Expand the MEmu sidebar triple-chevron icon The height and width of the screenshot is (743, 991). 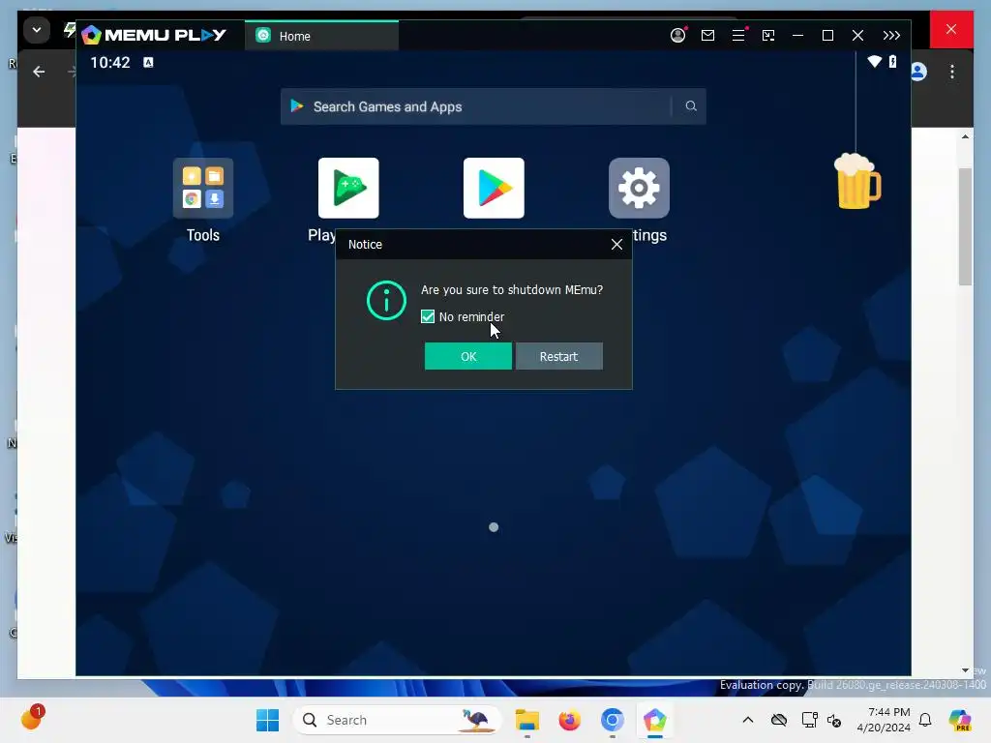[x=891, y=36]
